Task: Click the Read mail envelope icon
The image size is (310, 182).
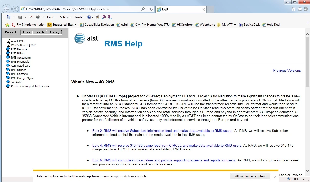Action: coord(31,17)
